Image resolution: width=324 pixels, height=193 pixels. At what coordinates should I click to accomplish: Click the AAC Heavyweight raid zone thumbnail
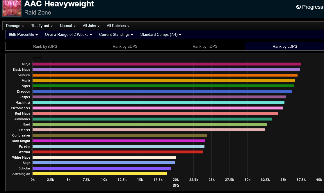[x=12, y=8]
